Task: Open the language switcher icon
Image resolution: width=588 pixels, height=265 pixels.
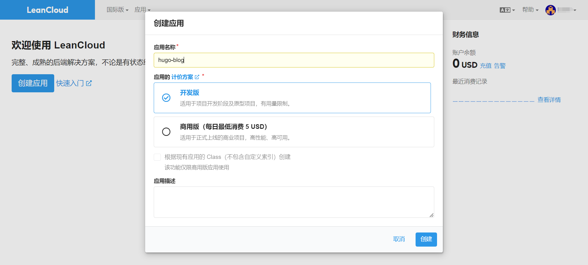Action: [x=505, y=10]
